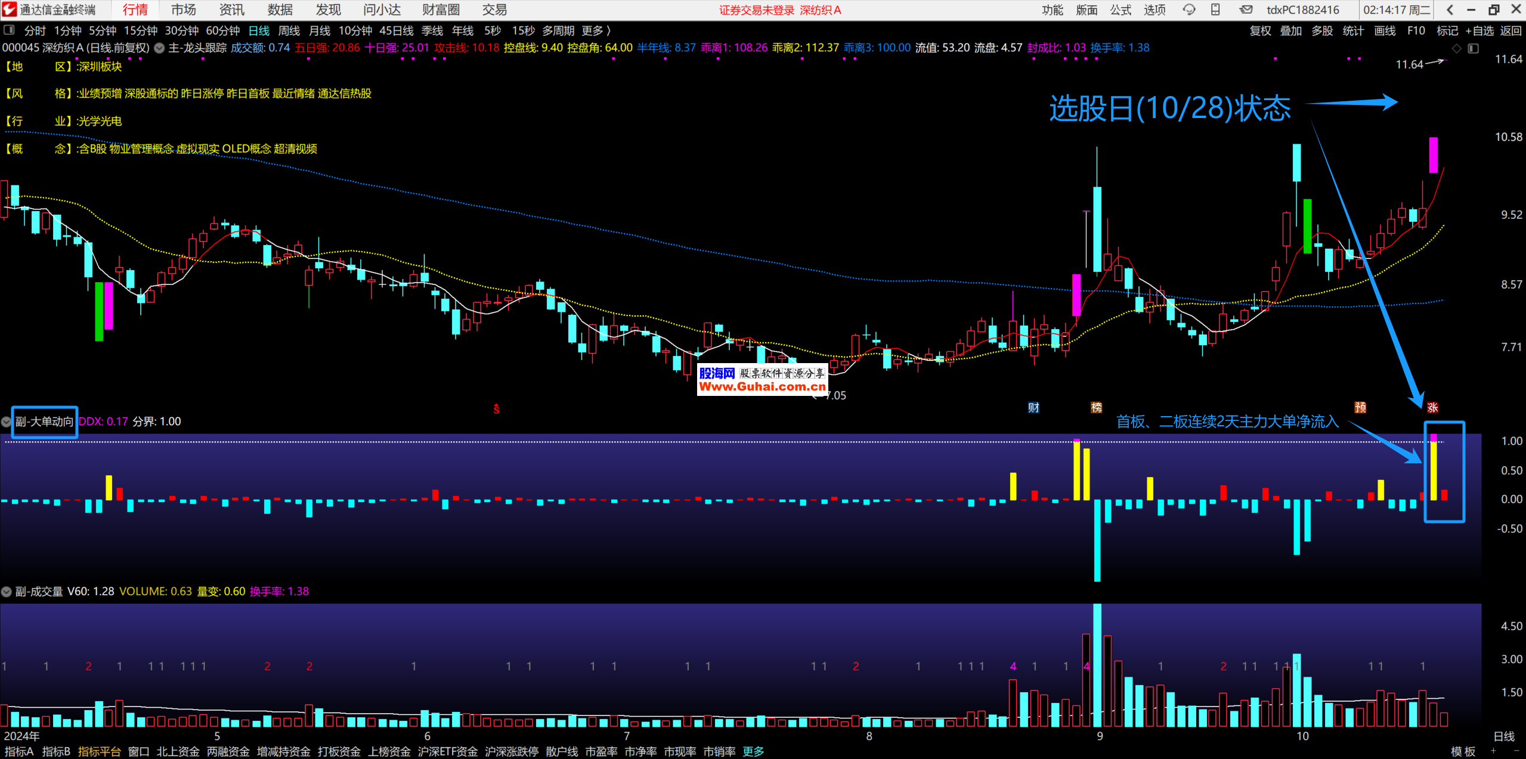Toggle 叠加 overlay mode
The width and height of the screenshot is (1526, 759).
click(1290, 30)
